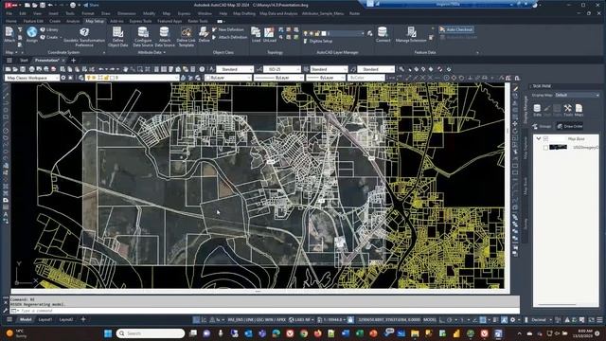
Task: Click the Share icon in title bar
Action: 91,5
